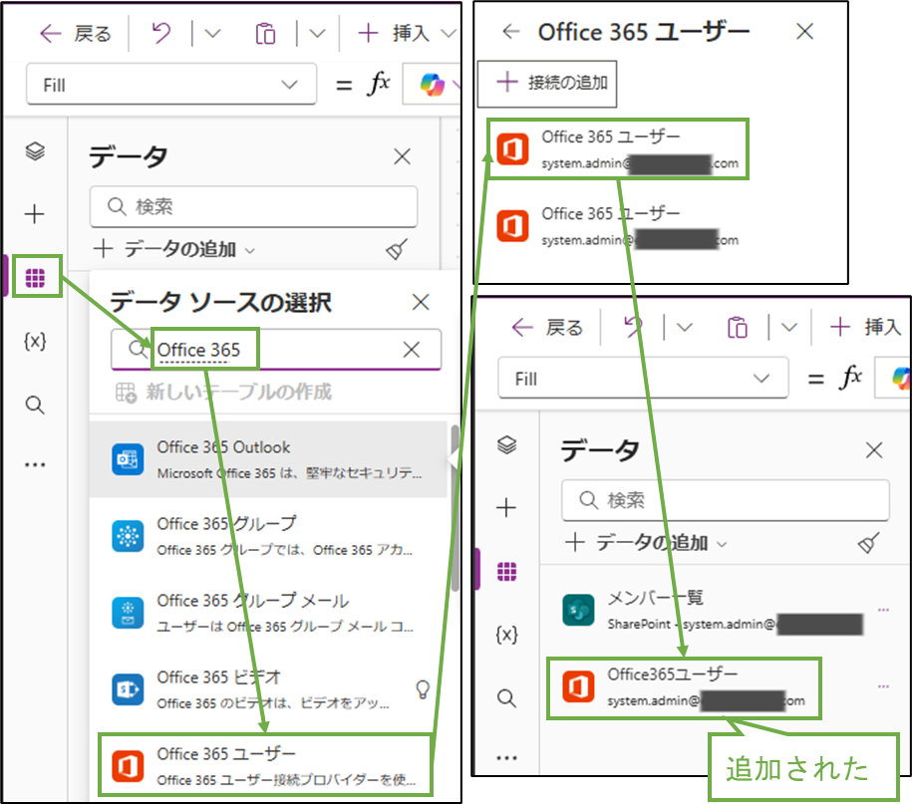Click the magnifier search icon in the left sidebar
The height and width of the screenshot is (804, 912).
coord(35,404)
